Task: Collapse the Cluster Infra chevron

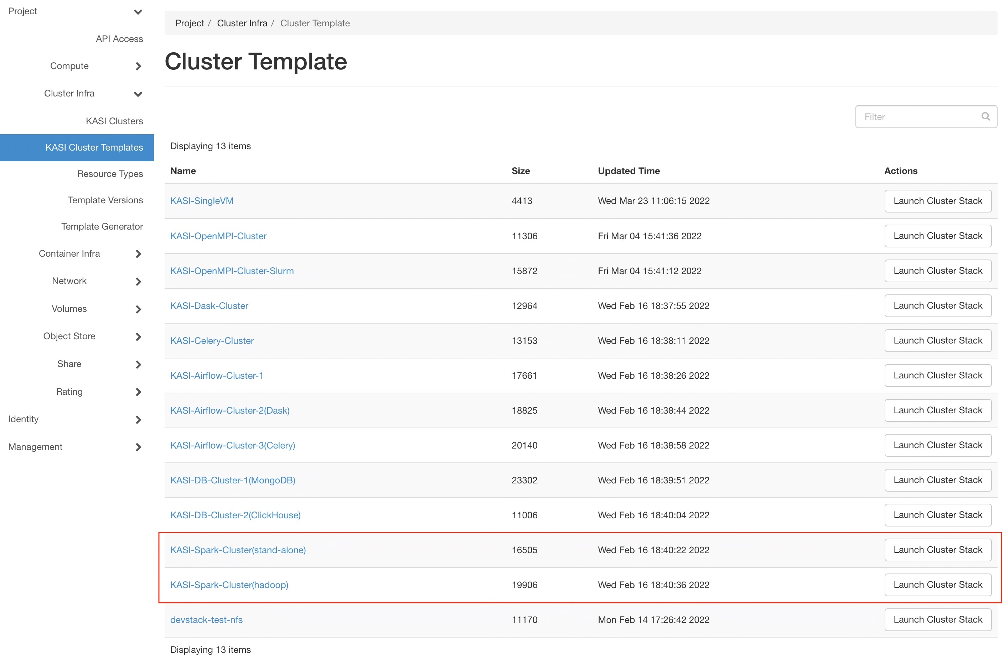Action: click(138, 94)
